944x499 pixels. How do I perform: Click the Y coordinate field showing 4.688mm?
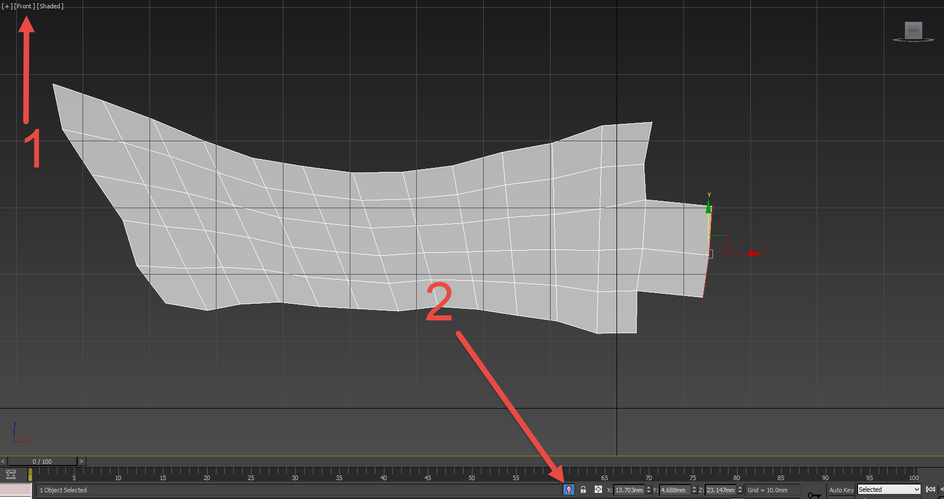[675, 490]
